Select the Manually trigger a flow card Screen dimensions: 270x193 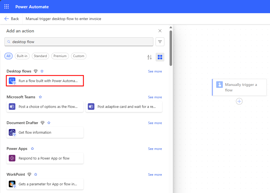point(239,87)
